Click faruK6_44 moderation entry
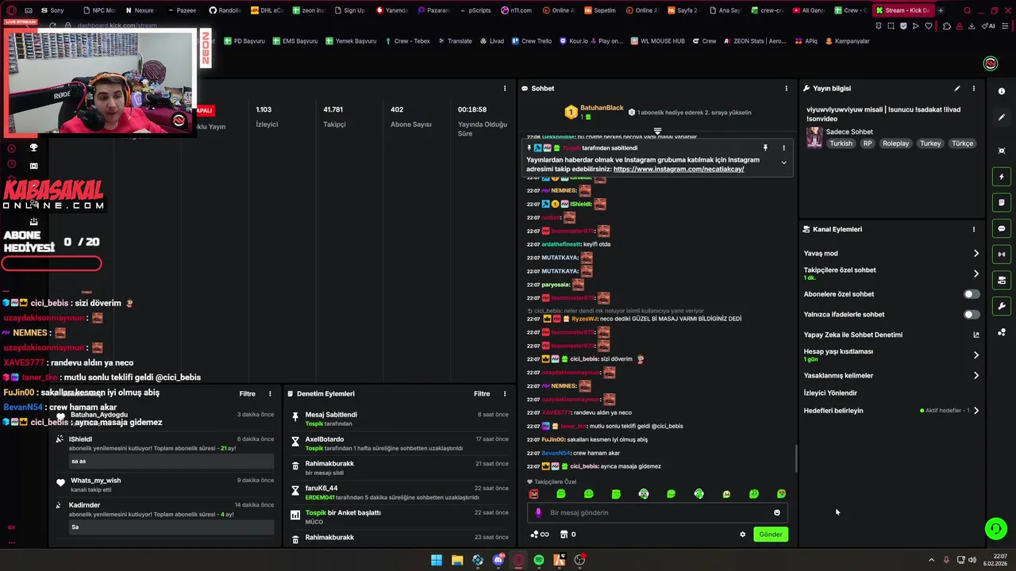This screenshot has height=571, width=1016. point(400,492)
